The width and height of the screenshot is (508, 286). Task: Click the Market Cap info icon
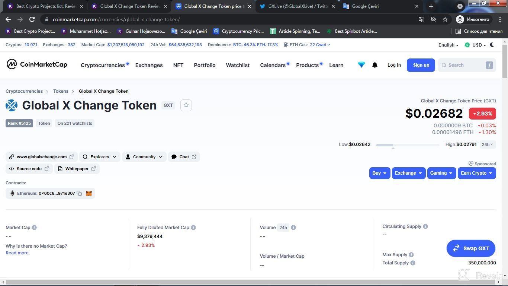click(34, 228)
